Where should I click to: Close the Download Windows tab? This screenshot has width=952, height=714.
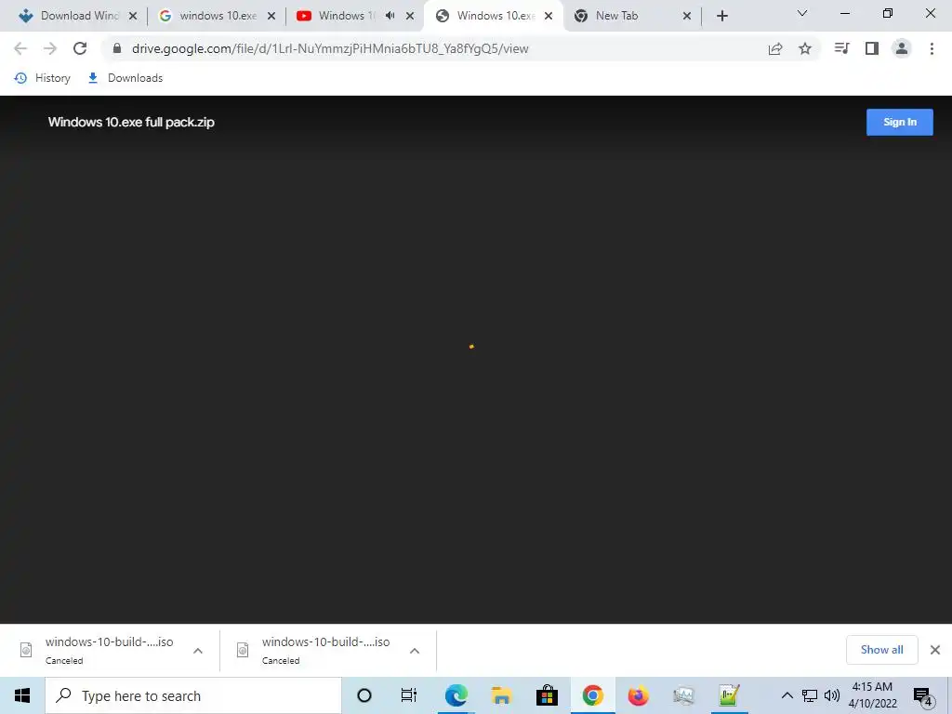click(133, 16)
